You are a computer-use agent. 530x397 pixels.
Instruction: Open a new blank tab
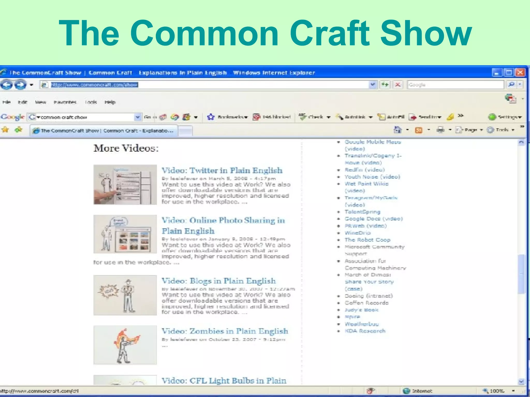[x=185, y=131]
